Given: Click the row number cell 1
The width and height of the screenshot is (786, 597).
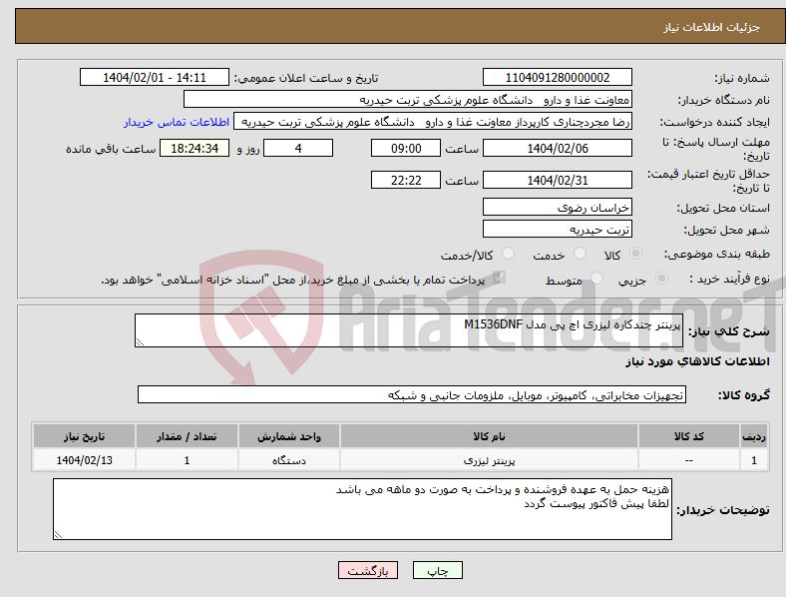Looking at the screenshot, I should coord(753,460).
